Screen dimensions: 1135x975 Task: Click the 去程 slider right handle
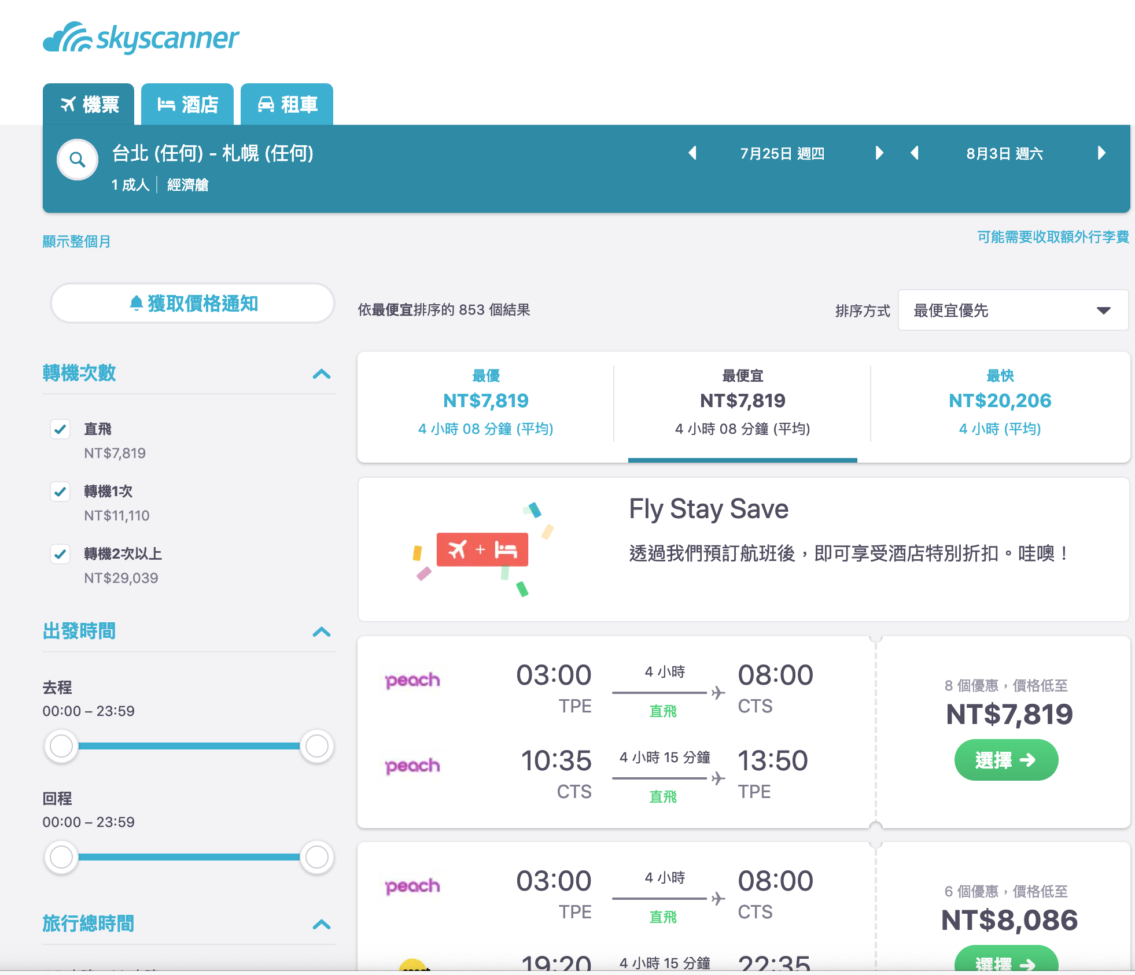(x=316, y=746)
